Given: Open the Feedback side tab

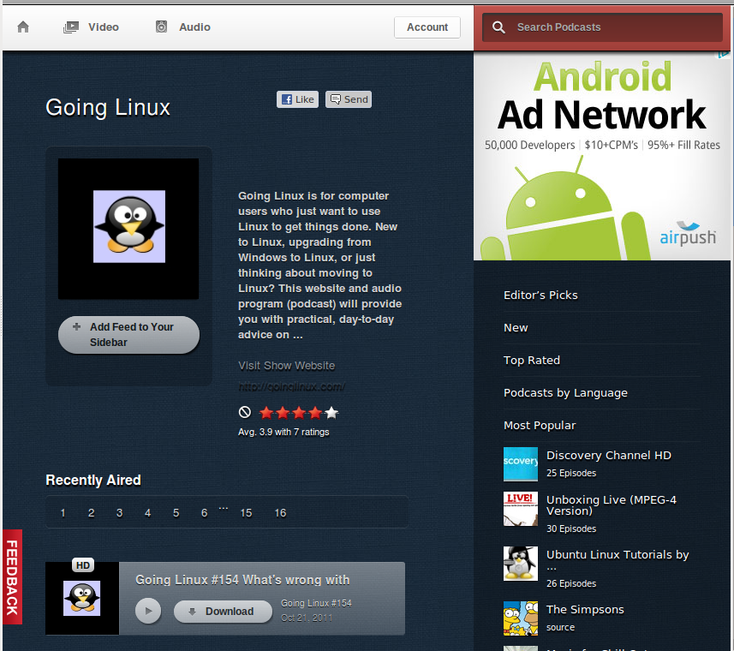Looking at the screenshot, I should click(12, 576).
